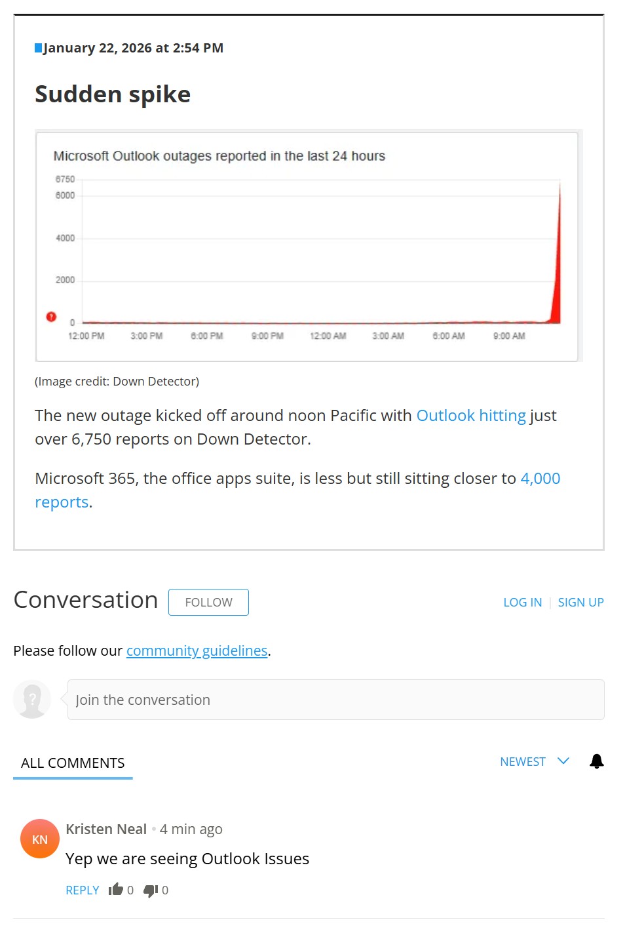Open the community guidelines link
The height and width of the screenshot is (937, 625).
(197, 650)
